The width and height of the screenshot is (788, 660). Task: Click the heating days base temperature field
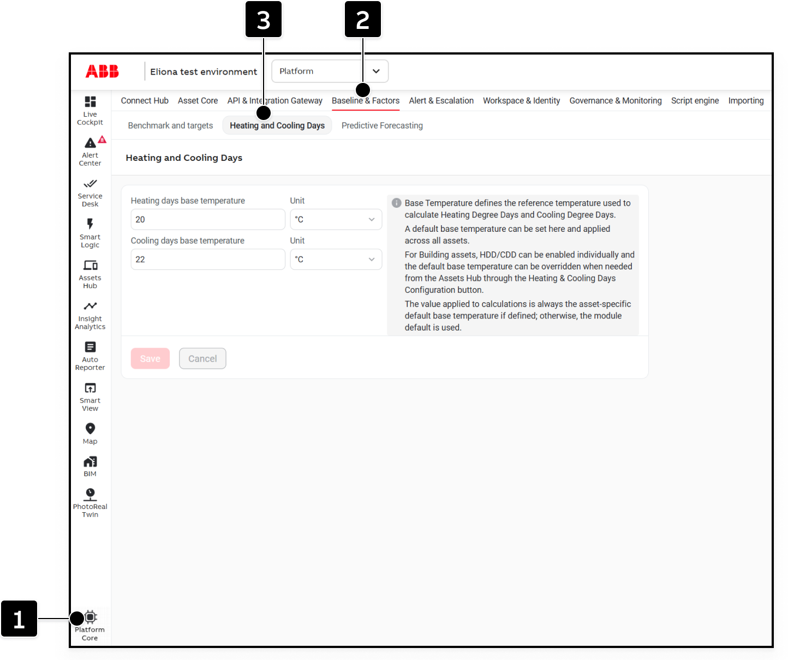[x=208, y=219]
